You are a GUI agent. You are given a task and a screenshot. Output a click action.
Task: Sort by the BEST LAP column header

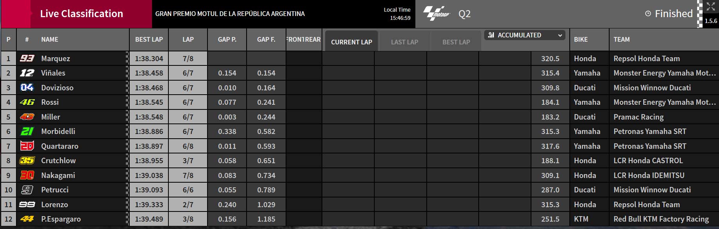(x=149, y=39)
